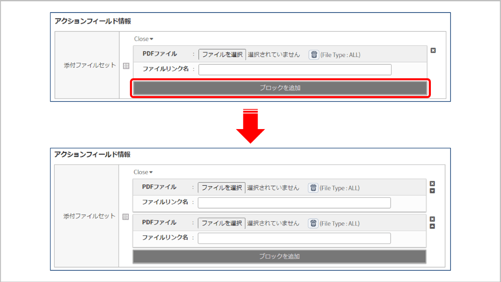Choose file for first PDF block, lower panel
This screenshot has width=501, height=282.
(221, 188)
